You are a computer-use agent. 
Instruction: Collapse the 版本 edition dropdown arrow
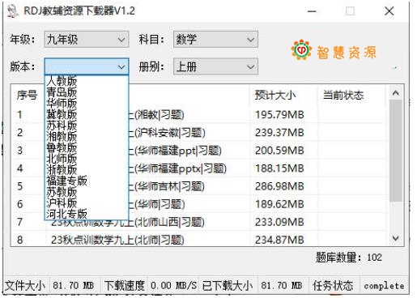pos(121,66)
